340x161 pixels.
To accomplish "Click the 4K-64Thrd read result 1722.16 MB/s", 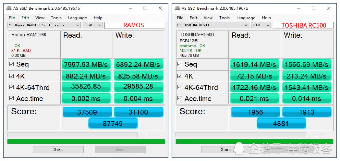I will point(255,87).
